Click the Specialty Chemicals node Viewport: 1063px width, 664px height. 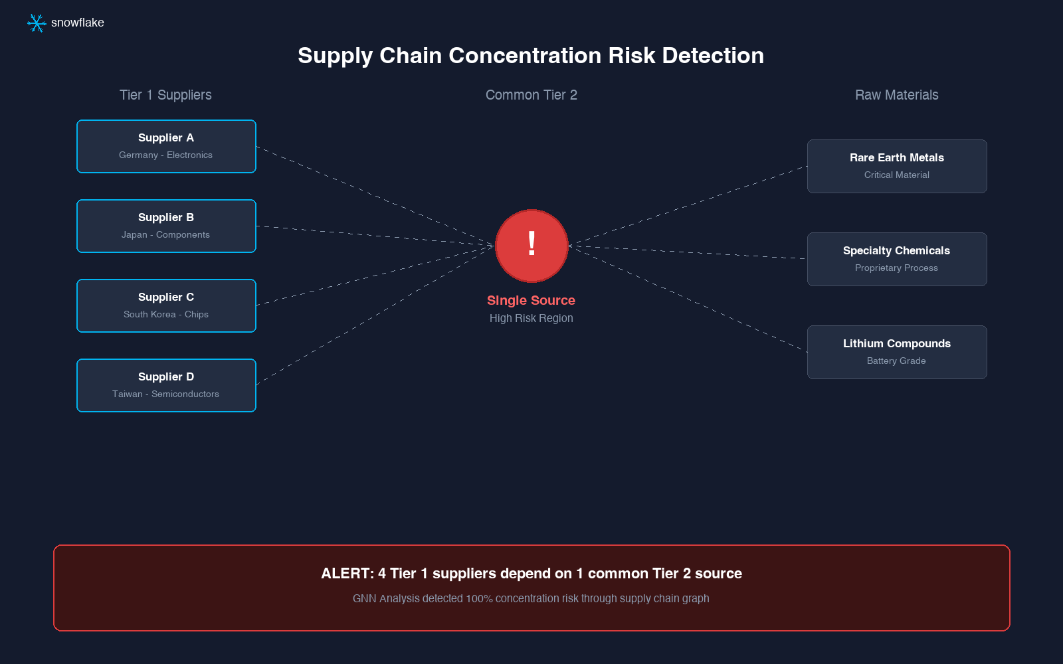tap(897, 259)
